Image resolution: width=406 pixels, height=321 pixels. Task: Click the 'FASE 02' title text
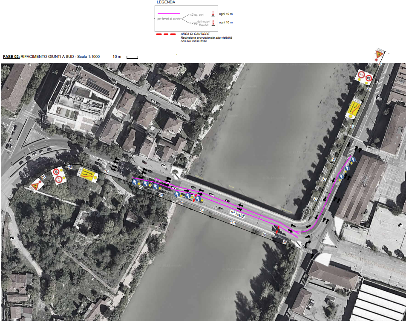[x=11, y=57]
